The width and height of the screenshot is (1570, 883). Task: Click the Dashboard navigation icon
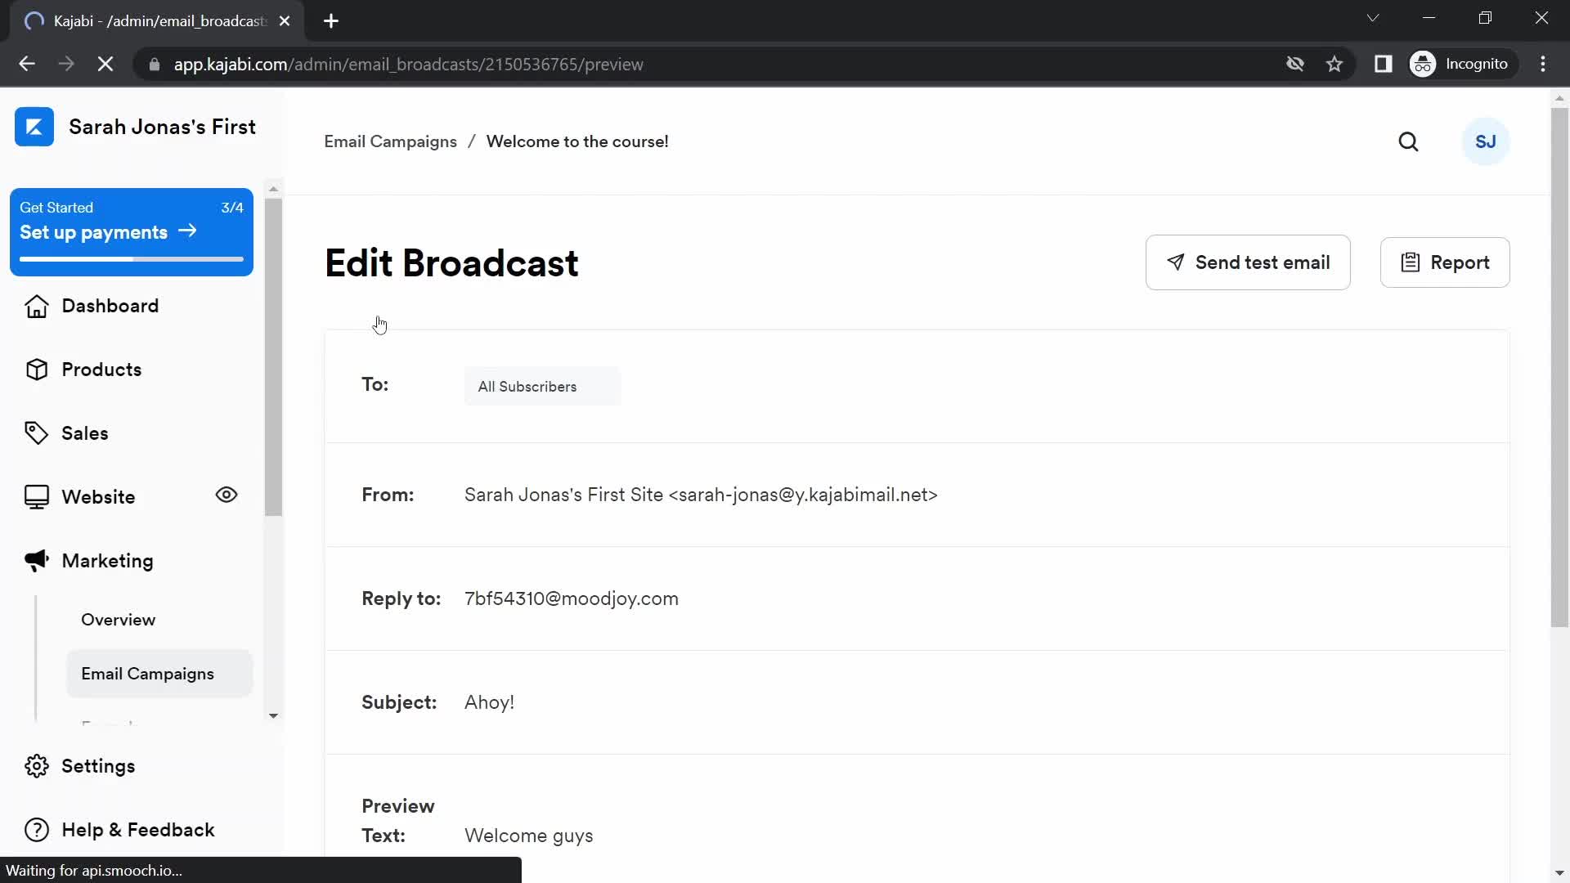pyautogui.click(x=36, y=305)
